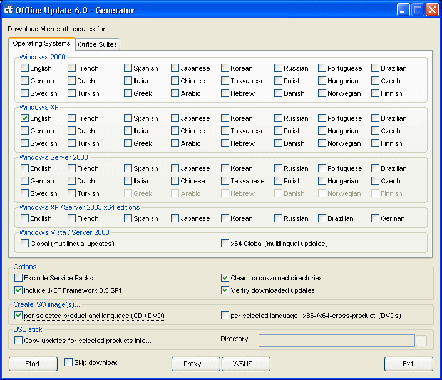Check Spanish under Windows XP
This screenshot has height=380, width=442.
coord(128,118)
